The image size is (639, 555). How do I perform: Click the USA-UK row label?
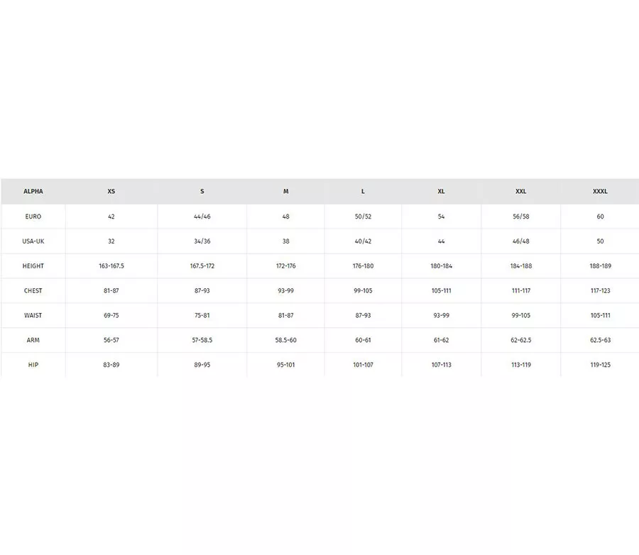(33, 241)
